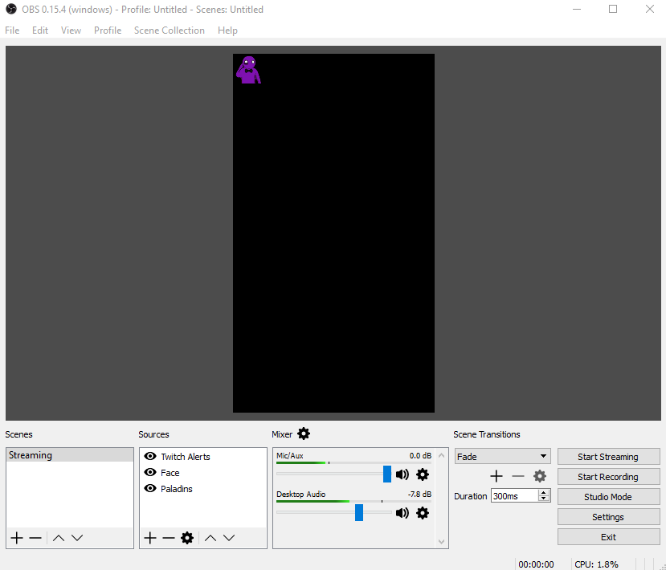Click the OBS logo in title bar
666x570 pixels.
(11, 9)
